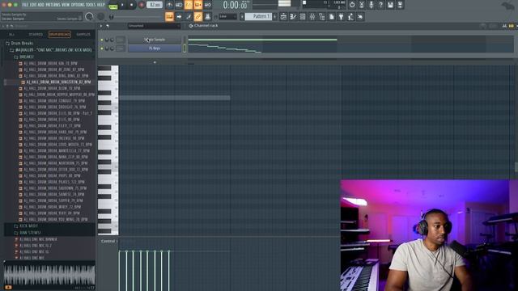Play the sample preview button under the waveform
This screenshot has height=291, width=518.
click(8, 288)
